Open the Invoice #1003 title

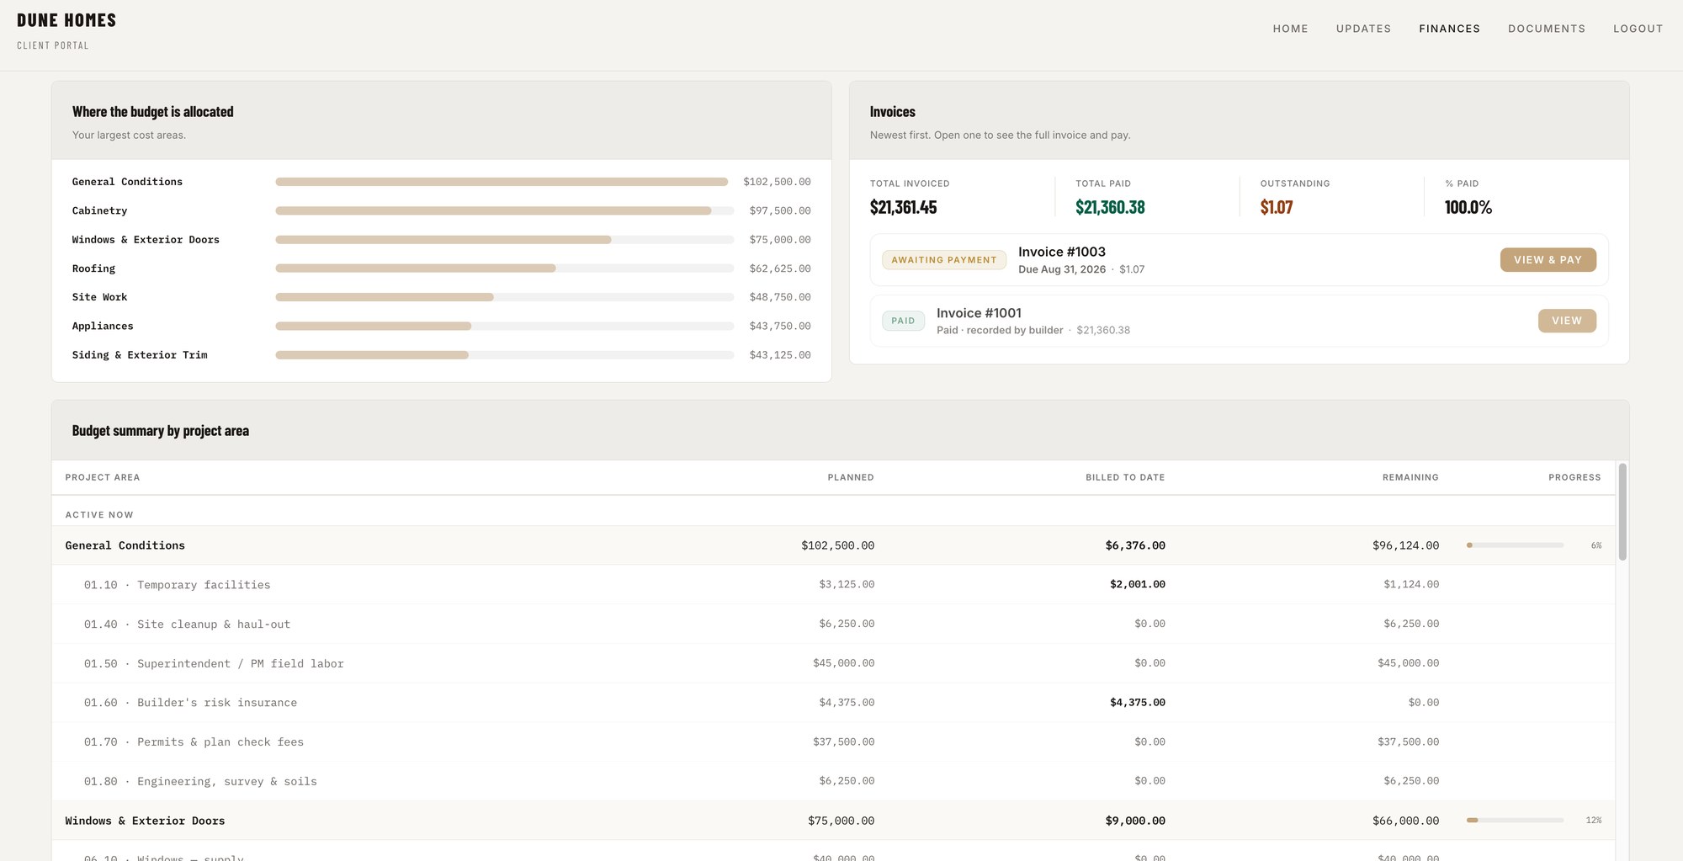[x=1062, y=252]
